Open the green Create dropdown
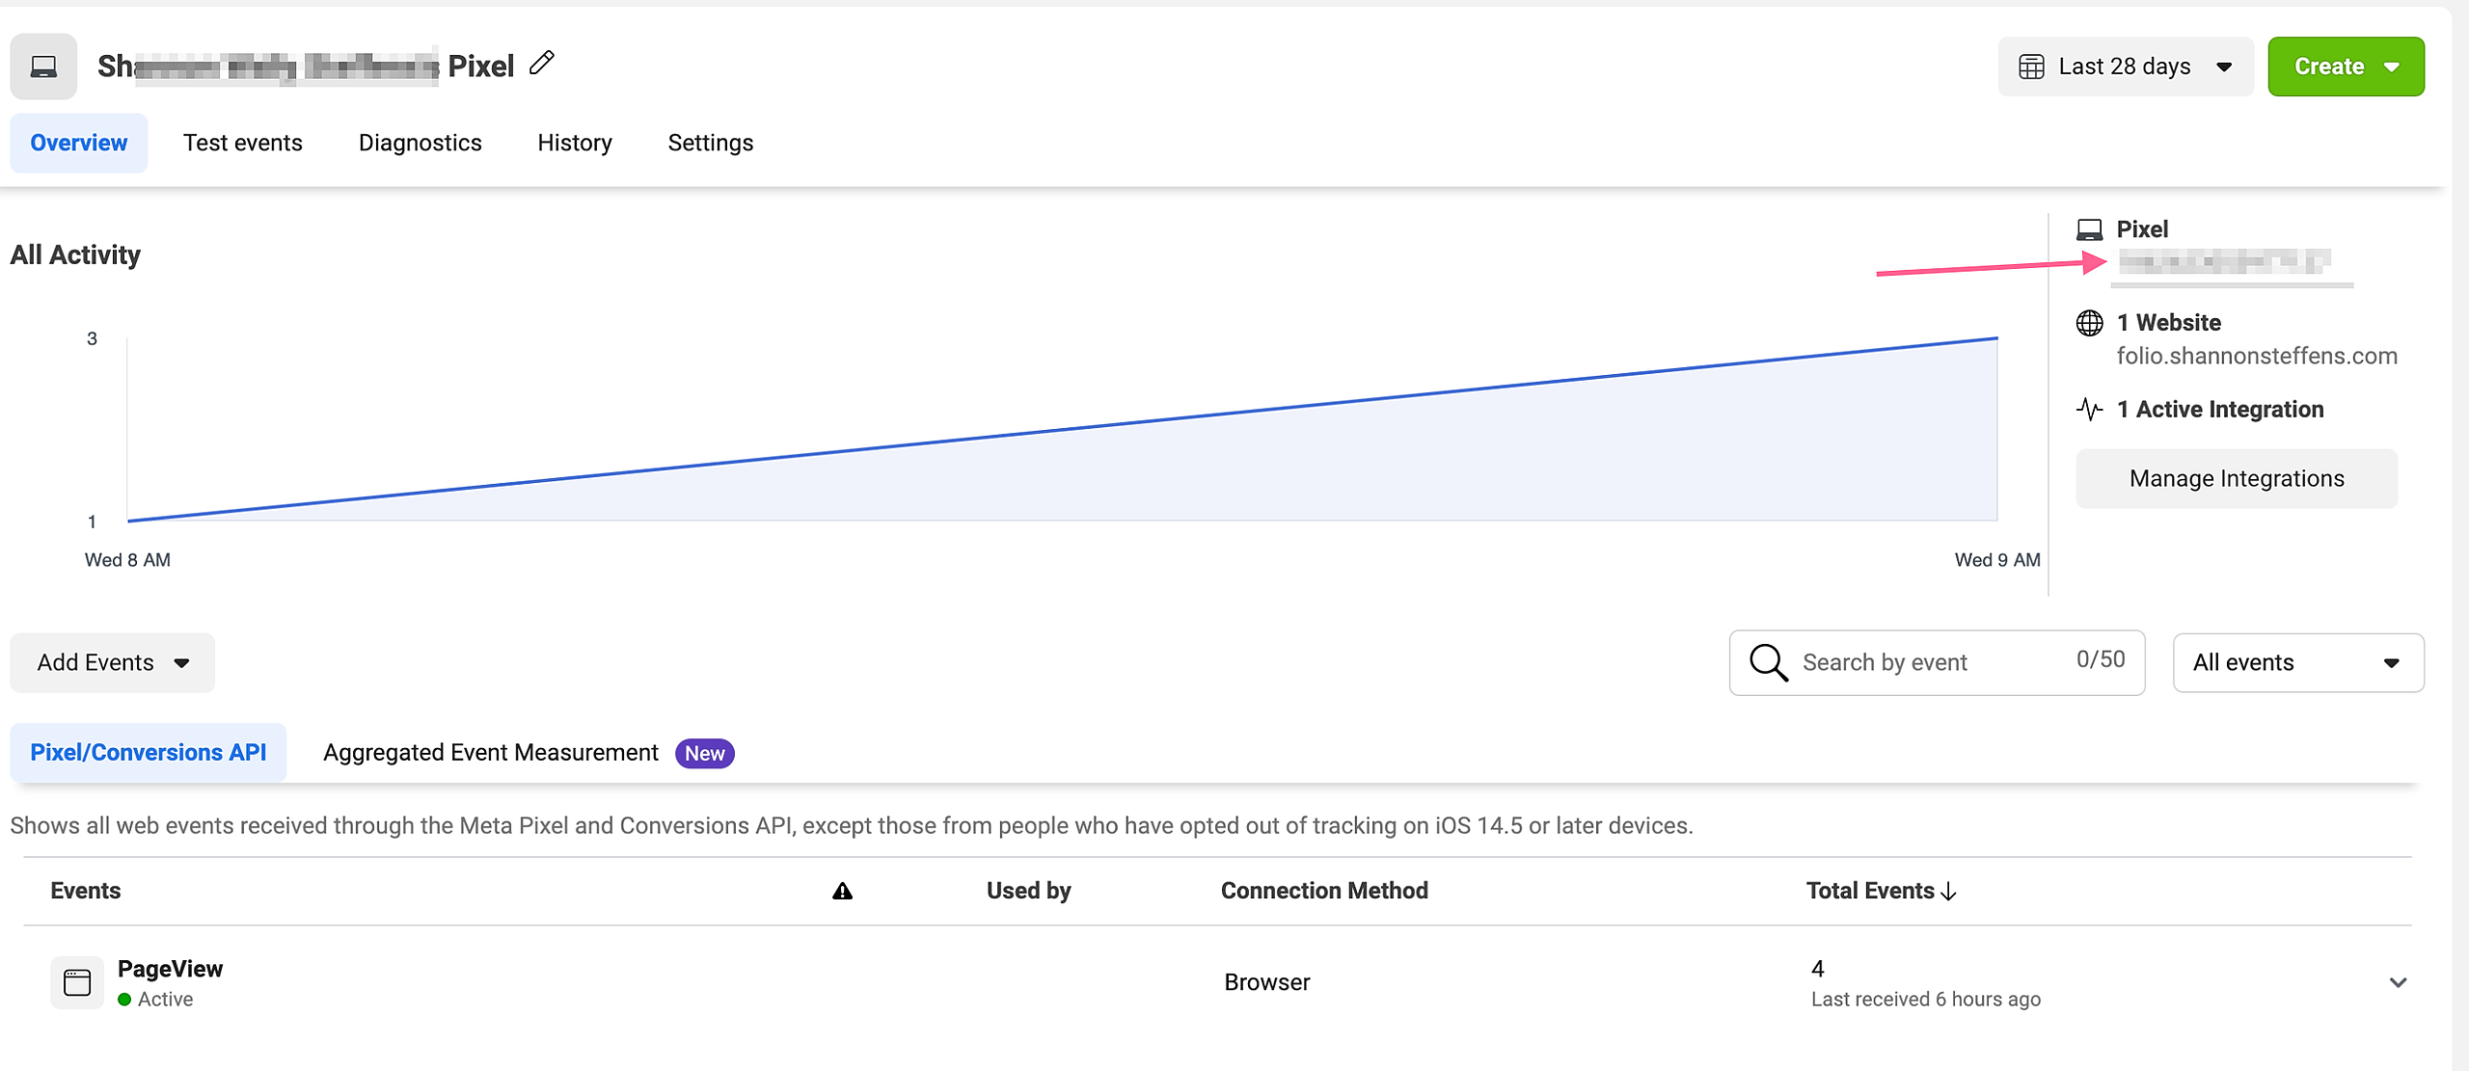Viewport: 2469px width, 1071px height. click(2345, 67)
